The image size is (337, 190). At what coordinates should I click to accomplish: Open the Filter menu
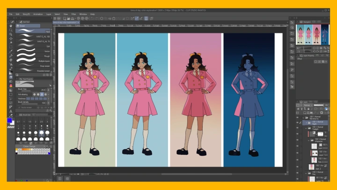(x=74, y=14)
